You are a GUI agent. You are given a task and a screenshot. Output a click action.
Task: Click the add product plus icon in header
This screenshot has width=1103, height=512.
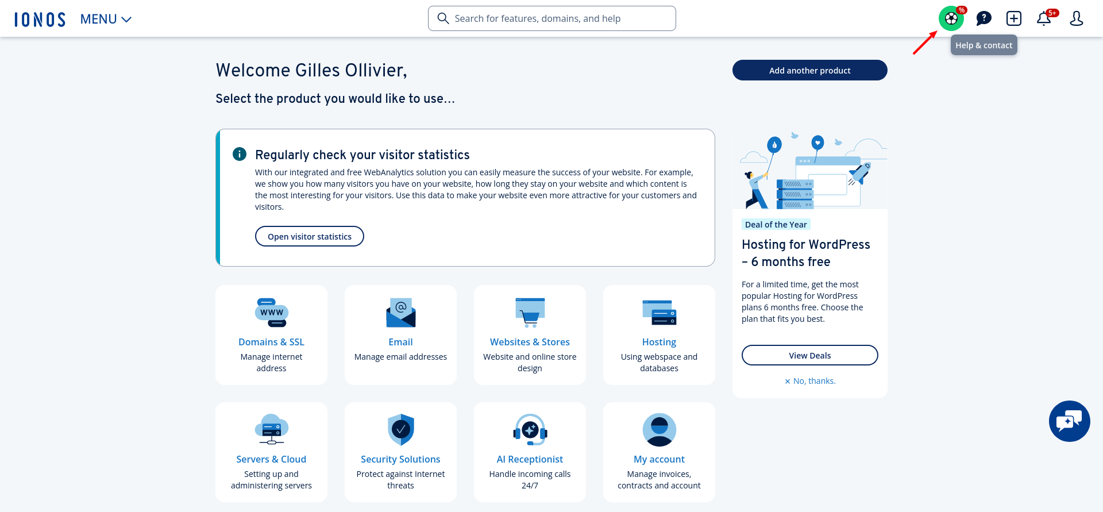1014,18
